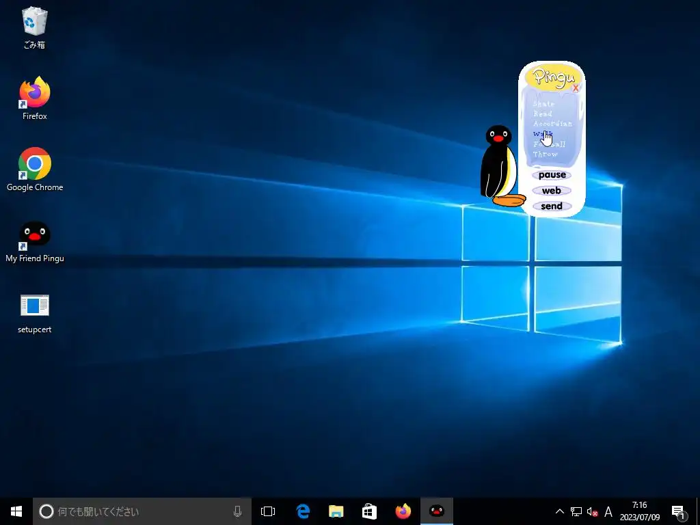Open Firefox from the taskbar

tap(403, 511)
